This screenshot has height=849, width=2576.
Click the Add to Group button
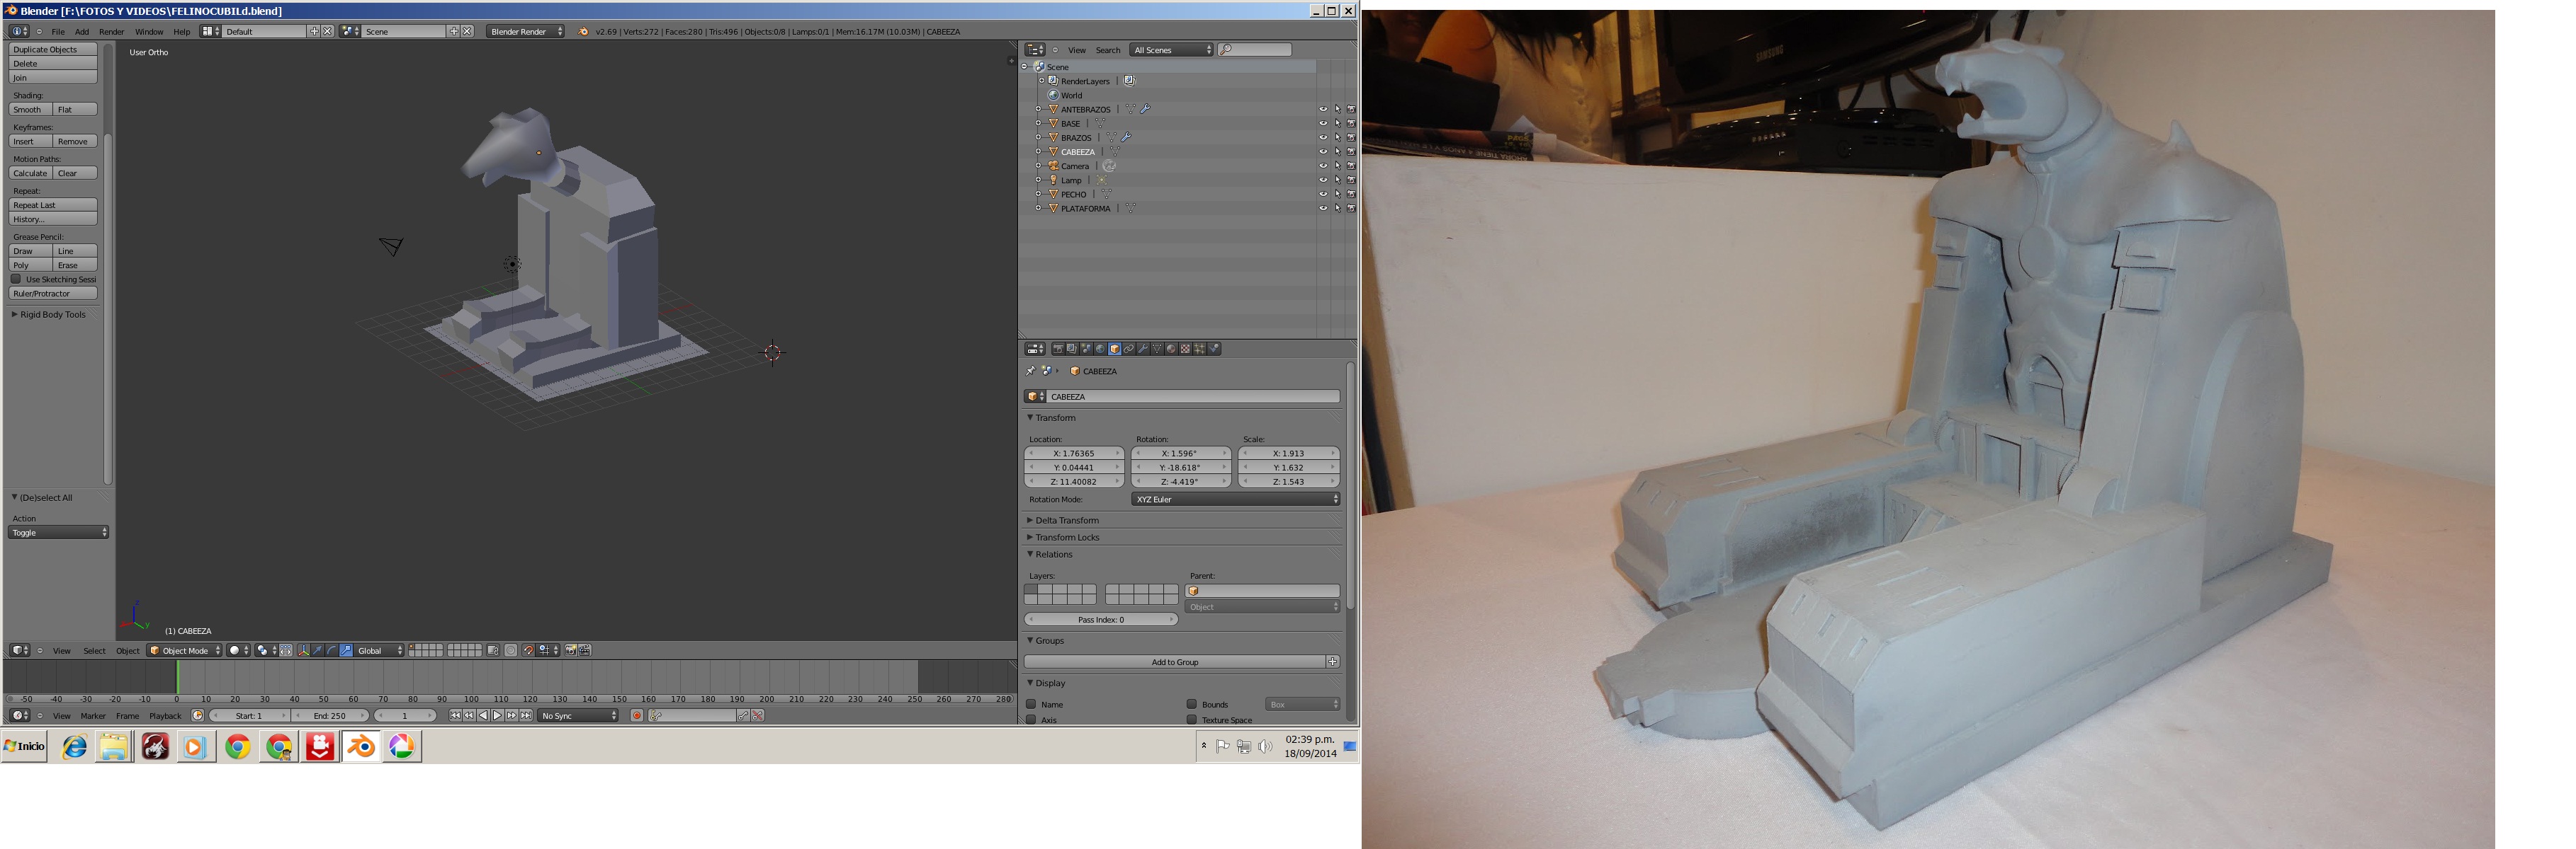1174,662
